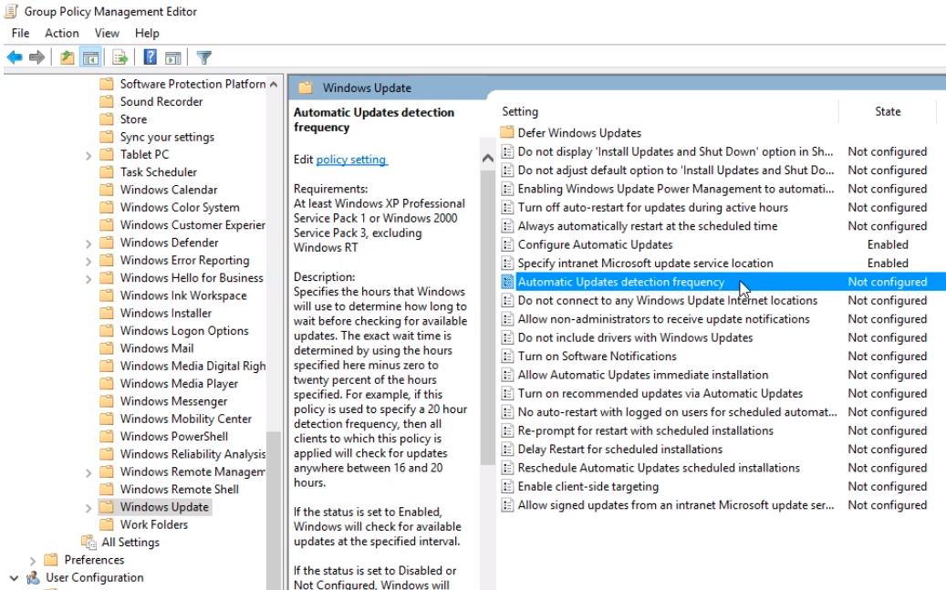Expand the Windows Hello for Business node
946x590 pixels.
coord(88,278)
